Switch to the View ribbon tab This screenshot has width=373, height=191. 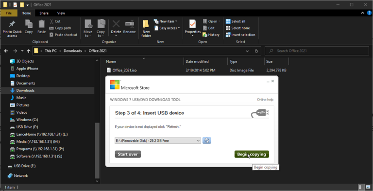(x=61, y=13)
